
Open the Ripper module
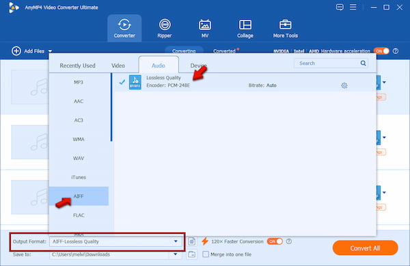pyautogui.click(x=165, y=28)
